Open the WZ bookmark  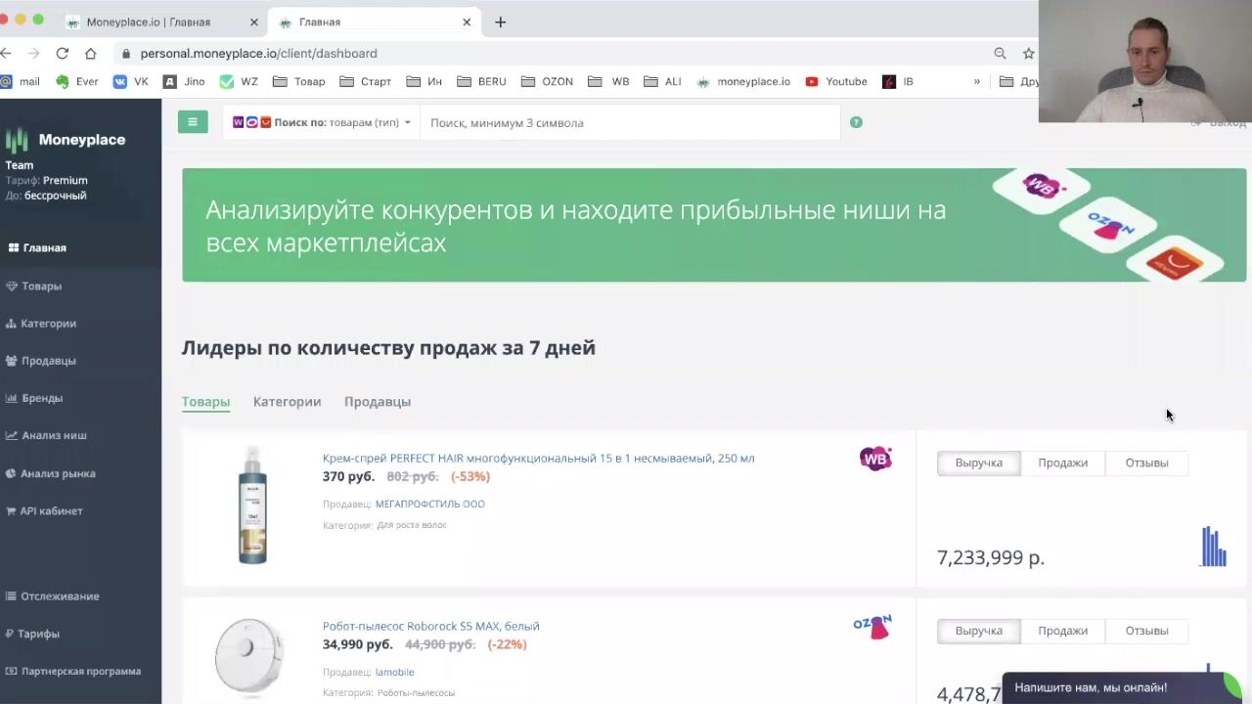pos(240,82)
